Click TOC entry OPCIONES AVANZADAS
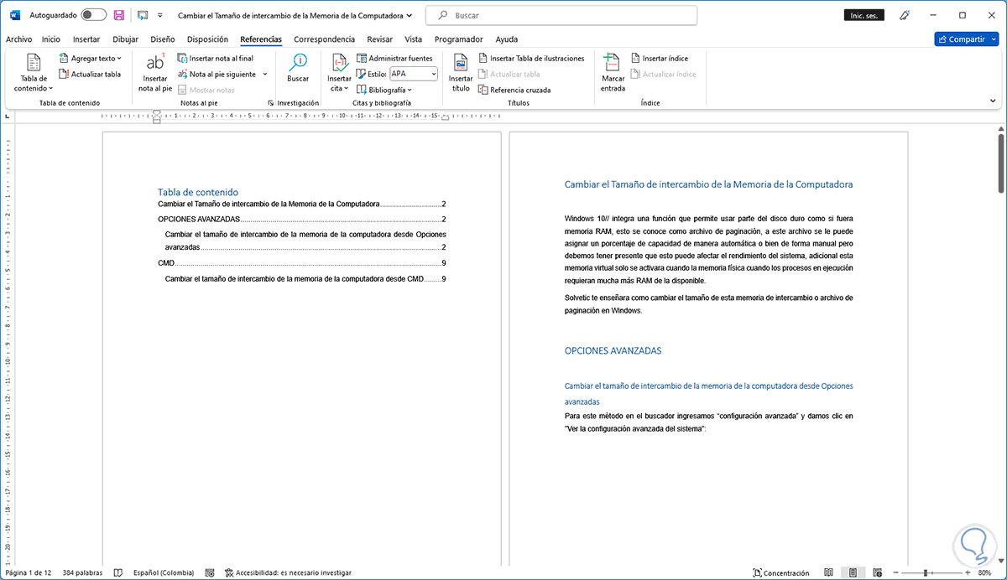 (301, 220)
